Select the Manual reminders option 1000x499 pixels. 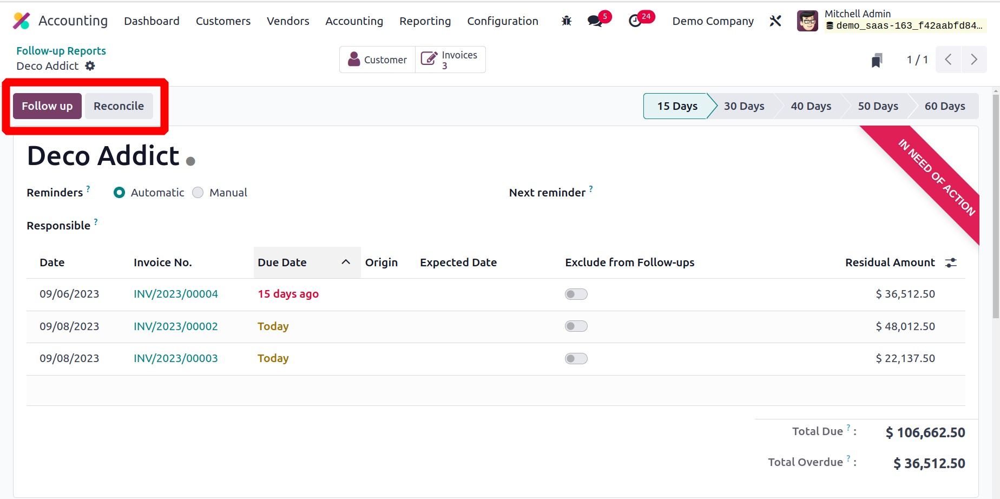click(x=198, y=193)
